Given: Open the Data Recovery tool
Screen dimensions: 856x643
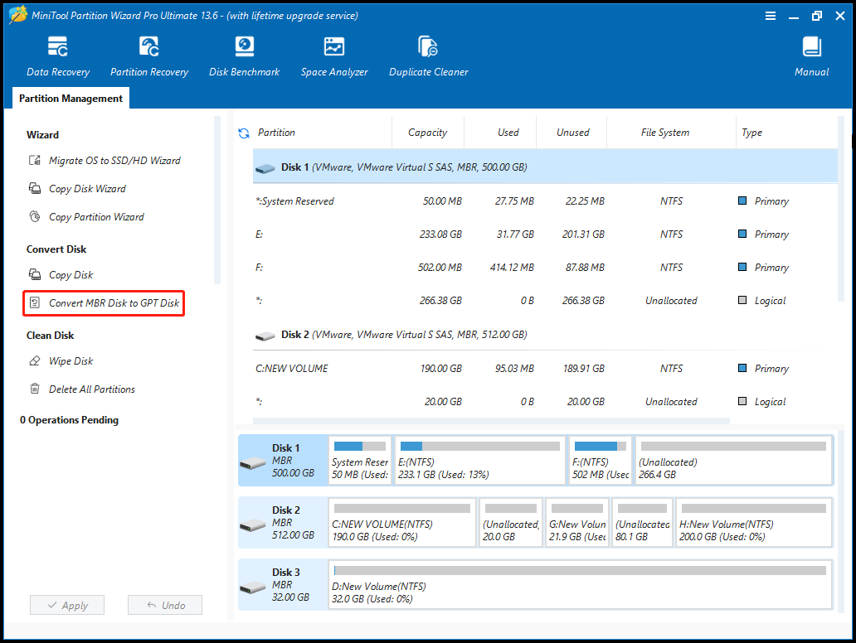Looking at the screenshot, I should (x=58, y=56).
